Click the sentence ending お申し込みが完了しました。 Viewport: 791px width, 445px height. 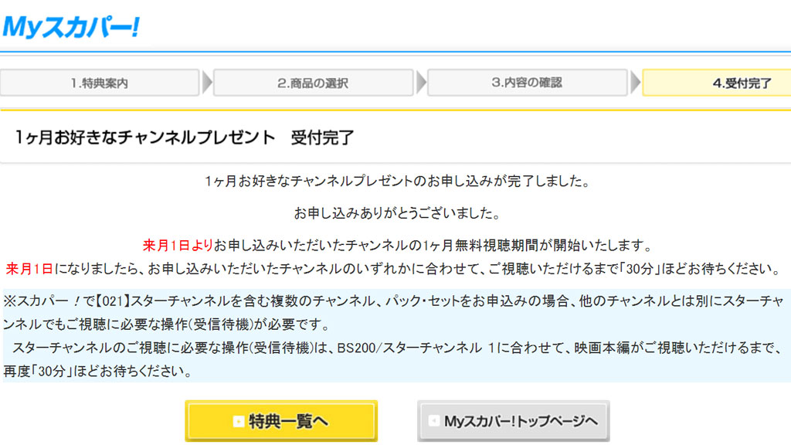click(x=397, y=181)
